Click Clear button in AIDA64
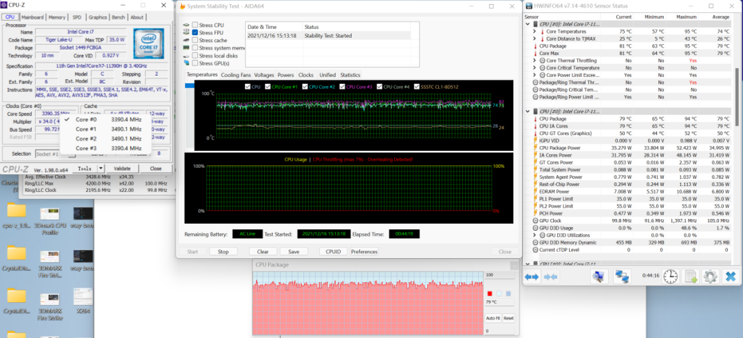 coord(263,252)
